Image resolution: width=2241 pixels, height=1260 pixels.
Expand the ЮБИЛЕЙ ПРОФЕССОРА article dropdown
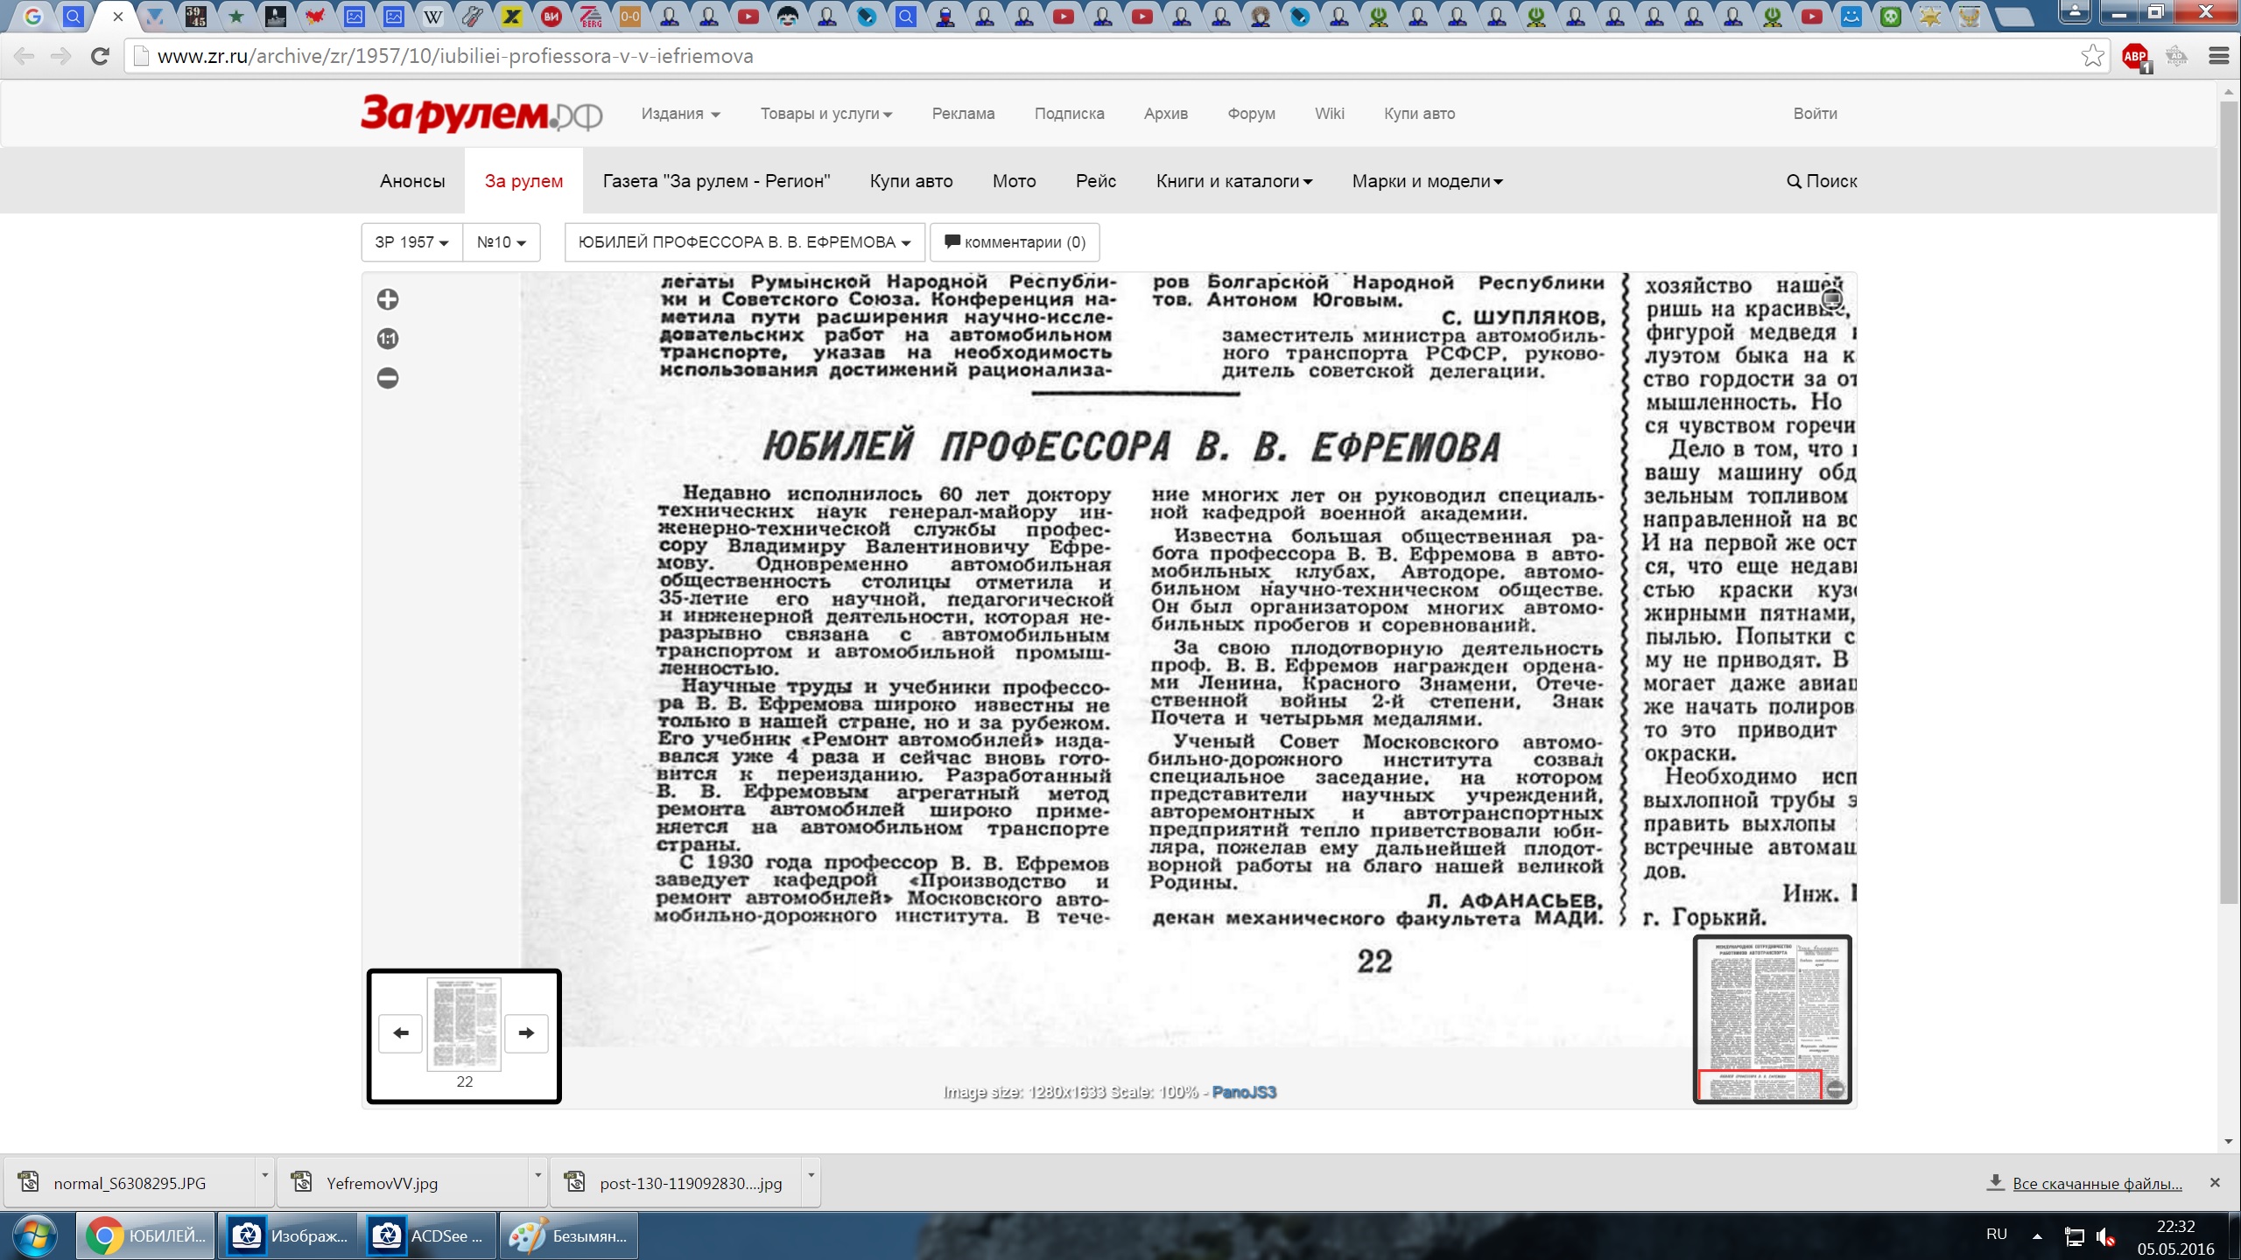pyautogui.click(x=744, y=242)
